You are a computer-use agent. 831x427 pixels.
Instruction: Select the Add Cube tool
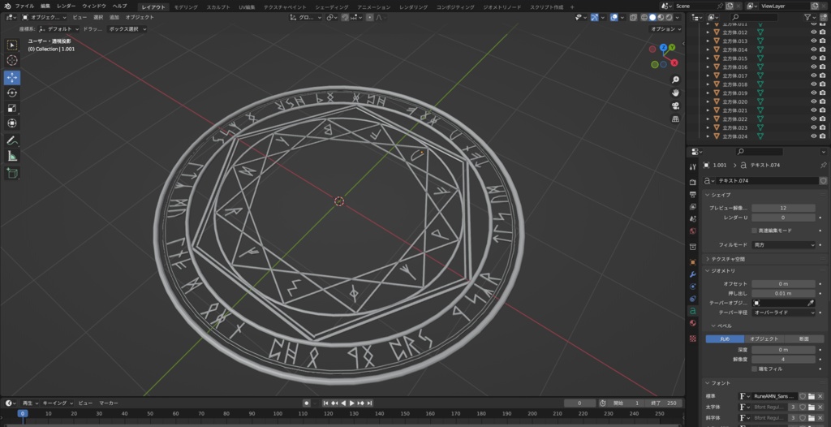click(11, 173)
